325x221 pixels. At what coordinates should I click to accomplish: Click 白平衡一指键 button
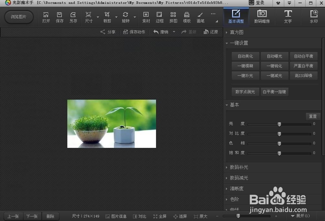tap(274, 92)
